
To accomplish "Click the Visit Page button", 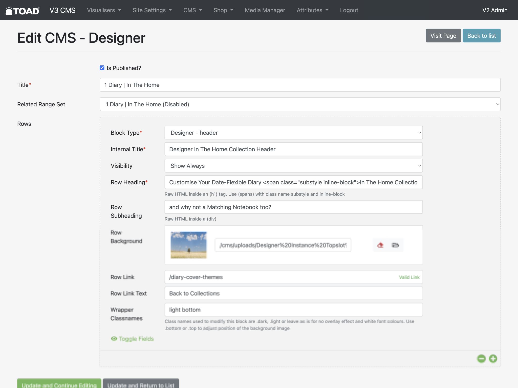I will pyautogui.click(x=443, y=36).
